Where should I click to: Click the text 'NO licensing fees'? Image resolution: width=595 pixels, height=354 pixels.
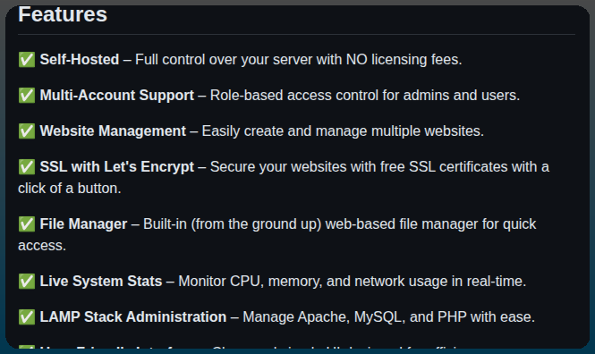(404, 60)
